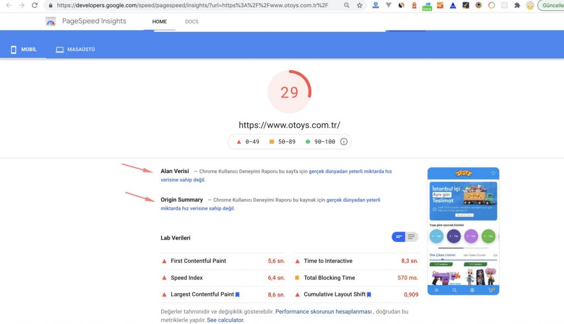564x324 pixels.
Task: Click the browser reload icon
Action: pos(35,6)
